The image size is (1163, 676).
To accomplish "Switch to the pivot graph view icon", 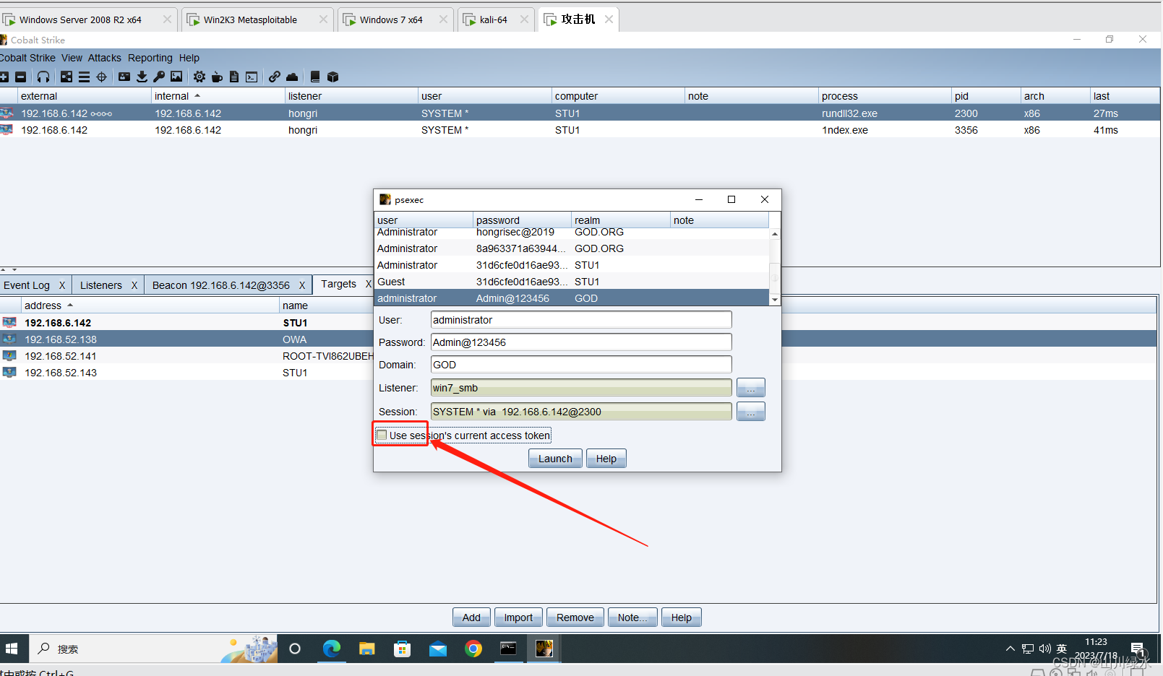I will 66,77.
